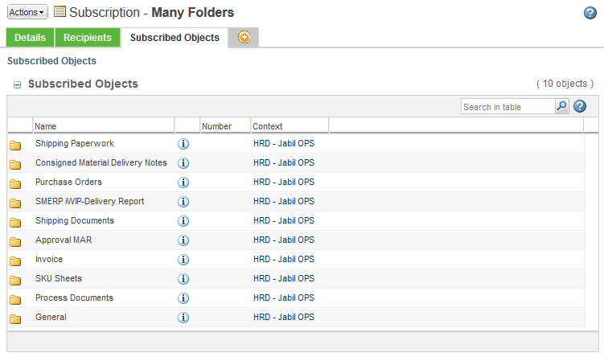
Task: Open HRD - Jabil OPS link for SKU Sheets
Action: 284,278
